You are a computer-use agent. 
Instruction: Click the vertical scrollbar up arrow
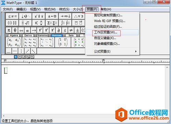point(167,67)
